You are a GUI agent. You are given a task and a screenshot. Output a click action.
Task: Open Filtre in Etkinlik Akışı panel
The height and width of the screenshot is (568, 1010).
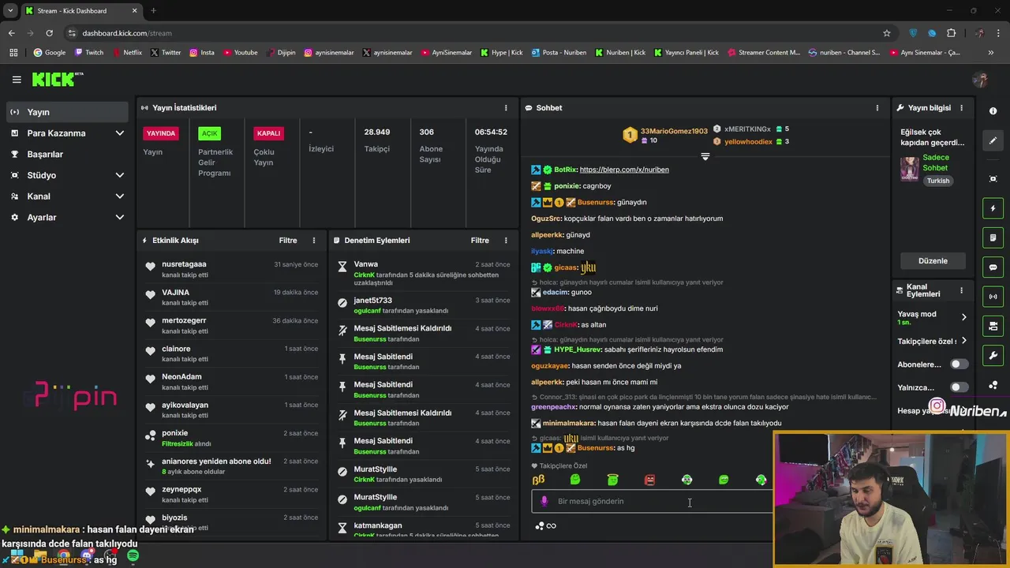288,241
